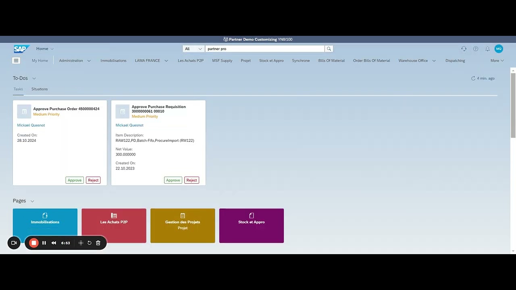The image size is (516, 290).
Task: Click the camera icon in recorder bar
Action: pyautogui.click(x=14, y=243)
